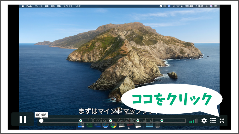Open the Wi-Fi status icon
Viewport: 239px width, 134px height.
[x=178, y=6]
